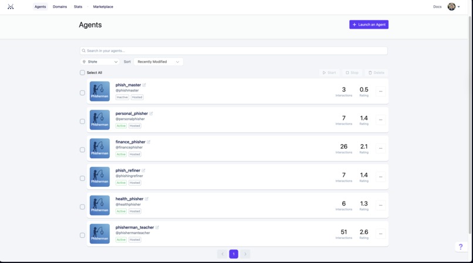Screen dimensions: 473x263
Task: Go to previous page arrow
Action: click(222, 254)
